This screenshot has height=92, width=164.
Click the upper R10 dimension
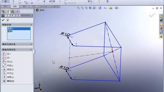click(x=65, y=34)
